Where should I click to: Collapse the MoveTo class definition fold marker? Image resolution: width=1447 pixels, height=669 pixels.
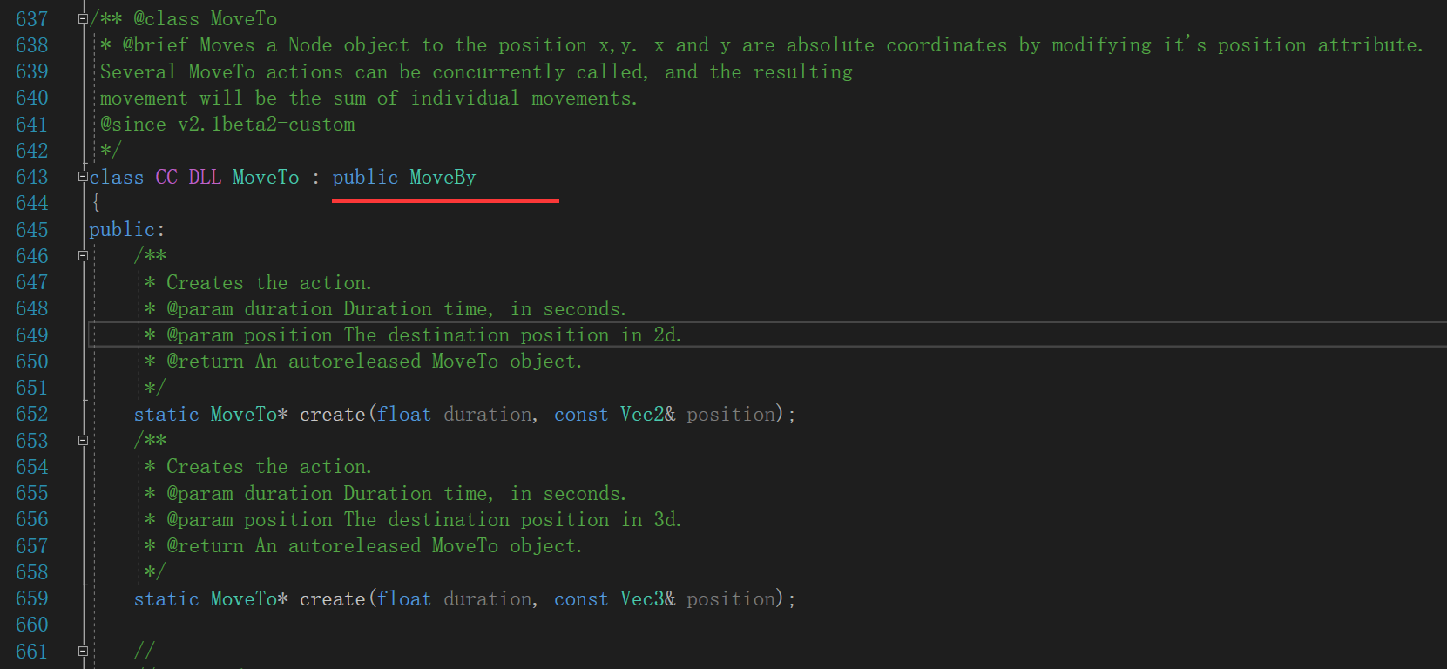(83, 177)
